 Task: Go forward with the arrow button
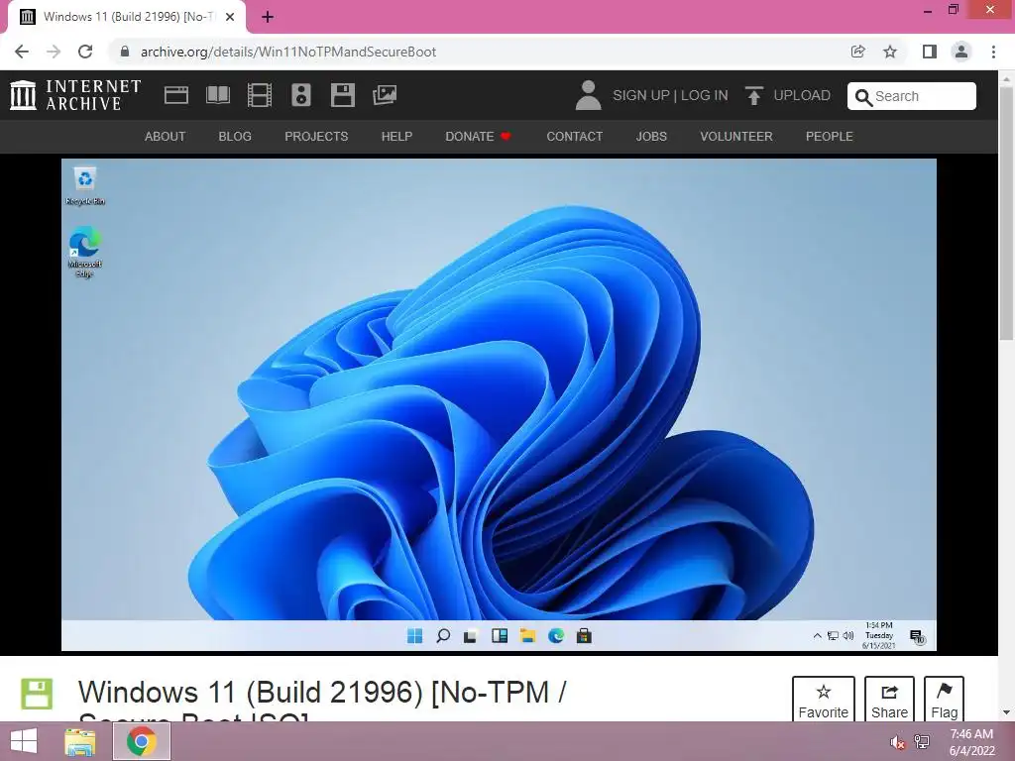pyautogui.click(x=54, y=52)
